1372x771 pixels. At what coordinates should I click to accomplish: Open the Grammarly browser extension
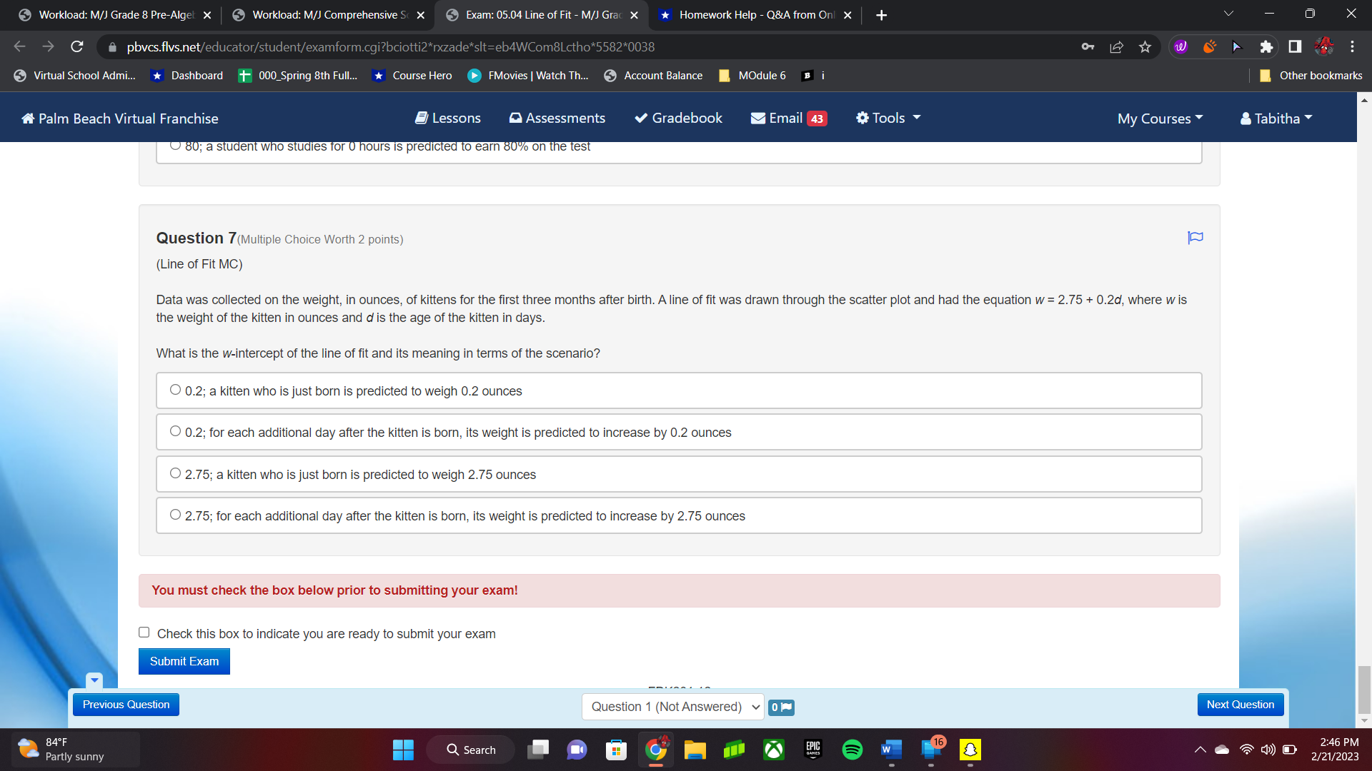click(x=1180, y=46)
